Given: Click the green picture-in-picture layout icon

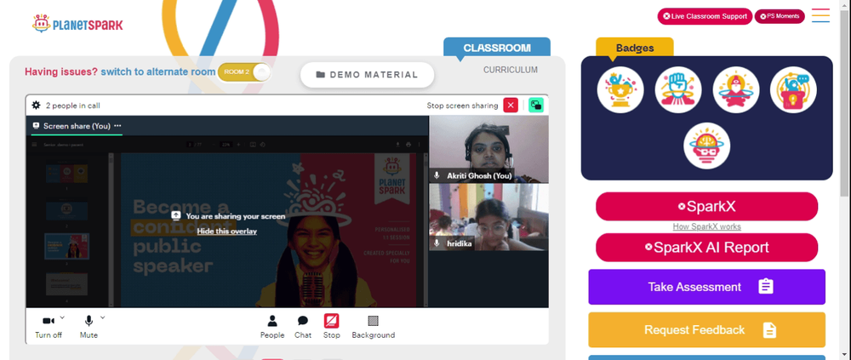Looking at the screenshot, I should [536, 106].
